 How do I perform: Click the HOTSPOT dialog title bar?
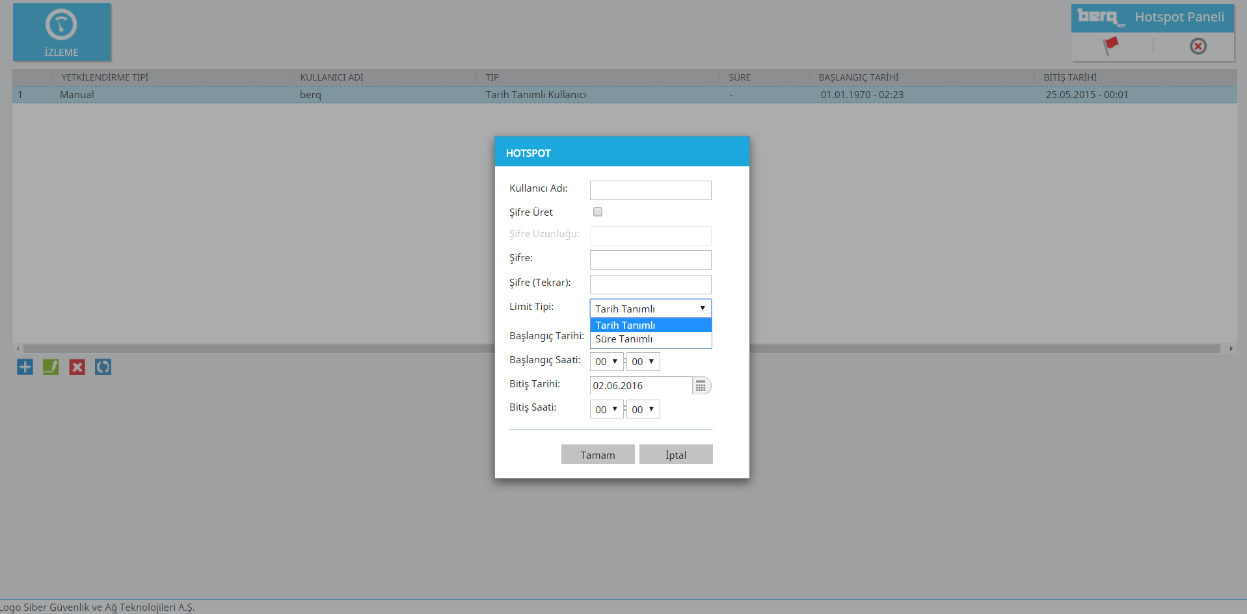click(x=622, y=152)
